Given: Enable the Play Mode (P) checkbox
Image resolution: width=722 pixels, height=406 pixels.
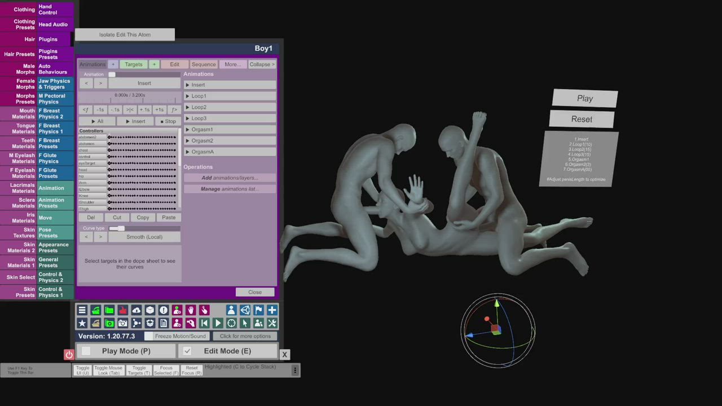Looking at the screenshot, I should click(x=86, y=351).
